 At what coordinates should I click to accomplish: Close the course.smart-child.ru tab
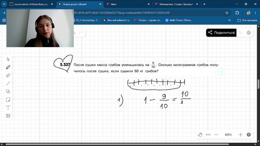point(52,4)
